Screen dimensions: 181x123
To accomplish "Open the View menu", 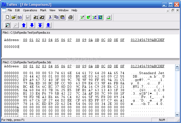I will 52,10.
